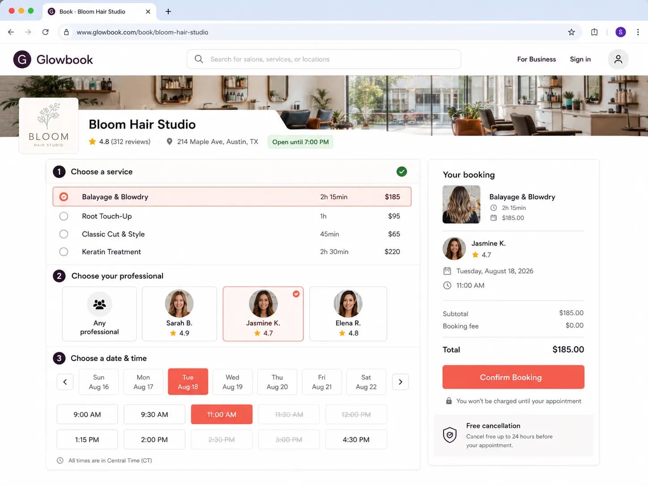Image resolution: width=648 pixels, height=486 pixels.
Task: Click the Confirm Booking button
Action: point(513,377)
